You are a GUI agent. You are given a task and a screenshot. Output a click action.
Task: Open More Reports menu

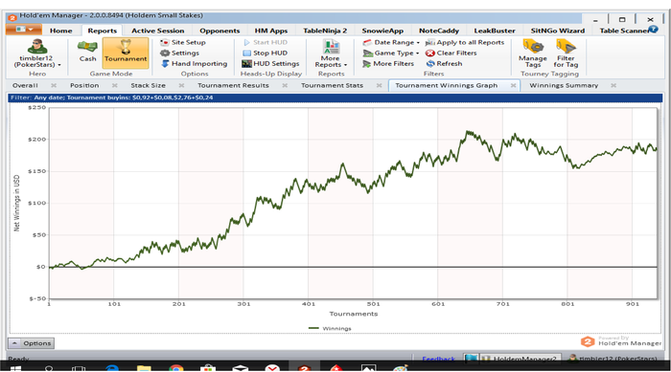click(331, 54)
